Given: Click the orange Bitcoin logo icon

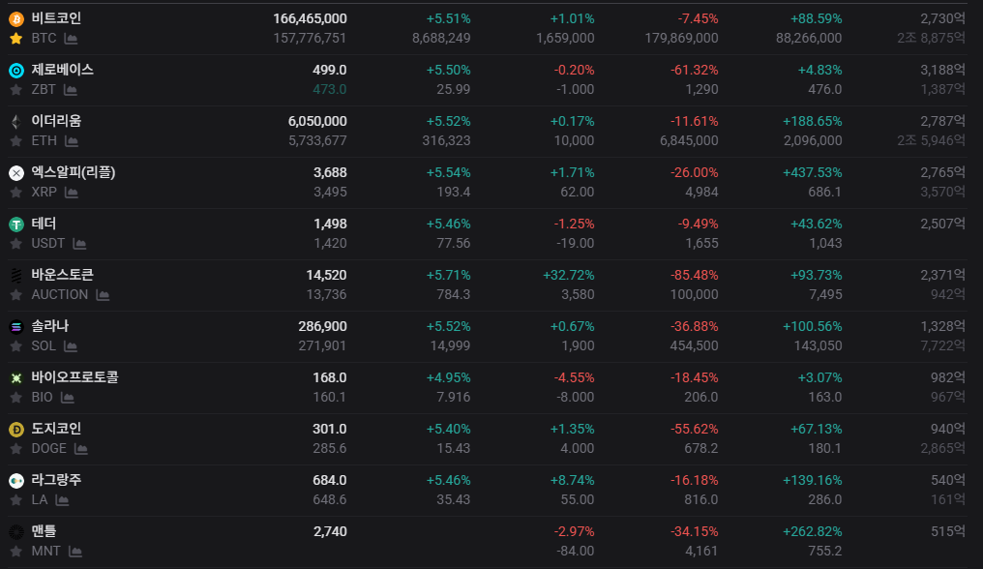Looking at the screenshot, I should [x=15, y=18].
